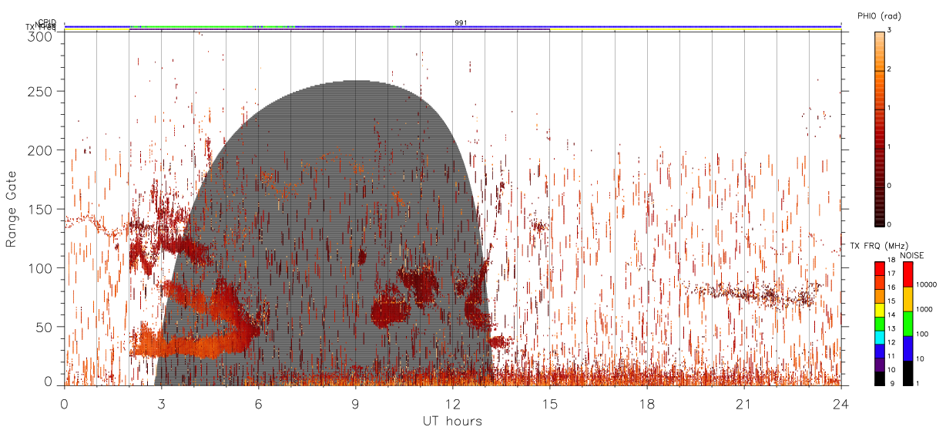Click the blue 11–12 MHz TX FRQ swatch
Viewport: 946px width, 437px height.
click(x=879, y=351)
